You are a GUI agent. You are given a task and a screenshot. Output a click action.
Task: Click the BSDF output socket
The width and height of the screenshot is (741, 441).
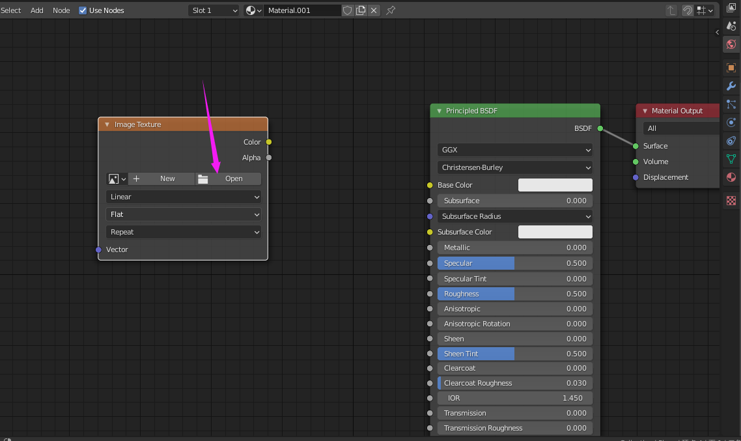600,128
